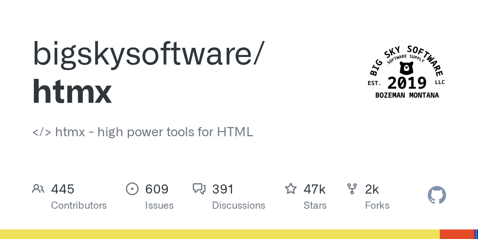Click the GitHub Octocat logo

coord(437,195)
